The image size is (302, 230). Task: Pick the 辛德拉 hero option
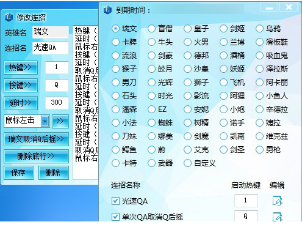pyautogui.click(x=259, y=109)
